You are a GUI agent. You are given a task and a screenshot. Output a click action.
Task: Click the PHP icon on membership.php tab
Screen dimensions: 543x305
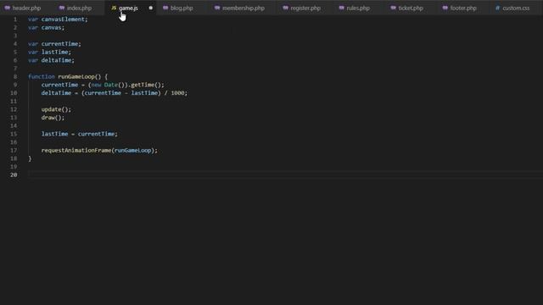coord(217,8)
